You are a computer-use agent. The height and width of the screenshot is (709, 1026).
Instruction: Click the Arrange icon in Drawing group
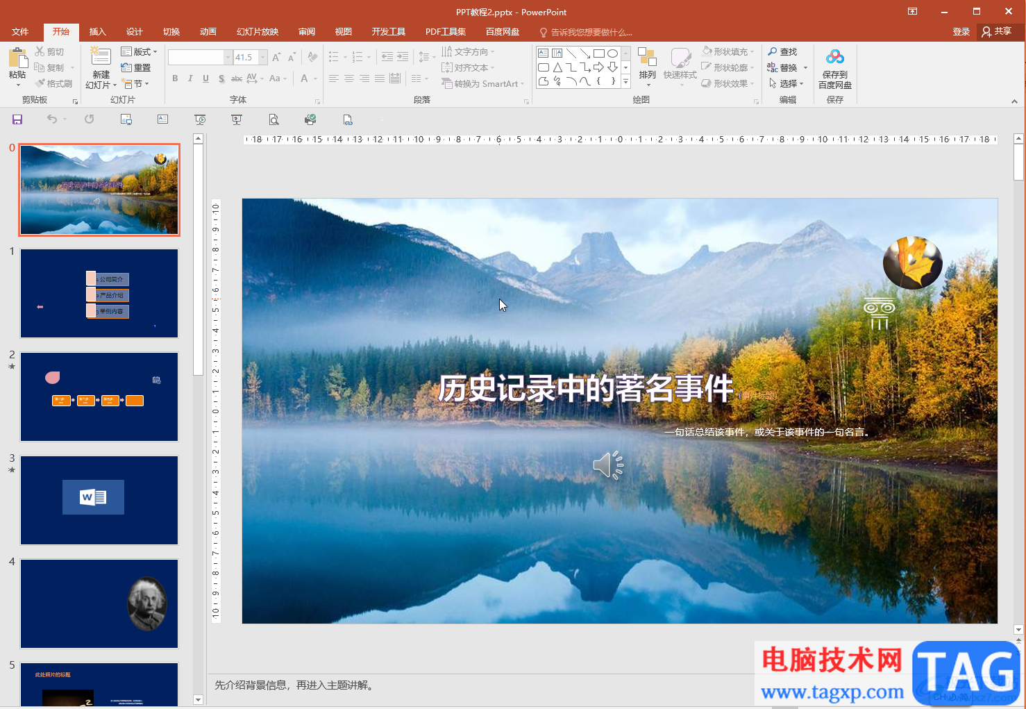point(647,57)
